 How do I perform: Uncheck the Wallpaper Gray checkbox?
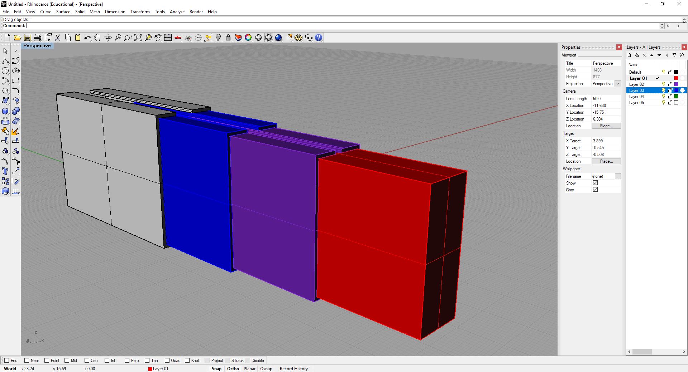[x=595, y=190]
